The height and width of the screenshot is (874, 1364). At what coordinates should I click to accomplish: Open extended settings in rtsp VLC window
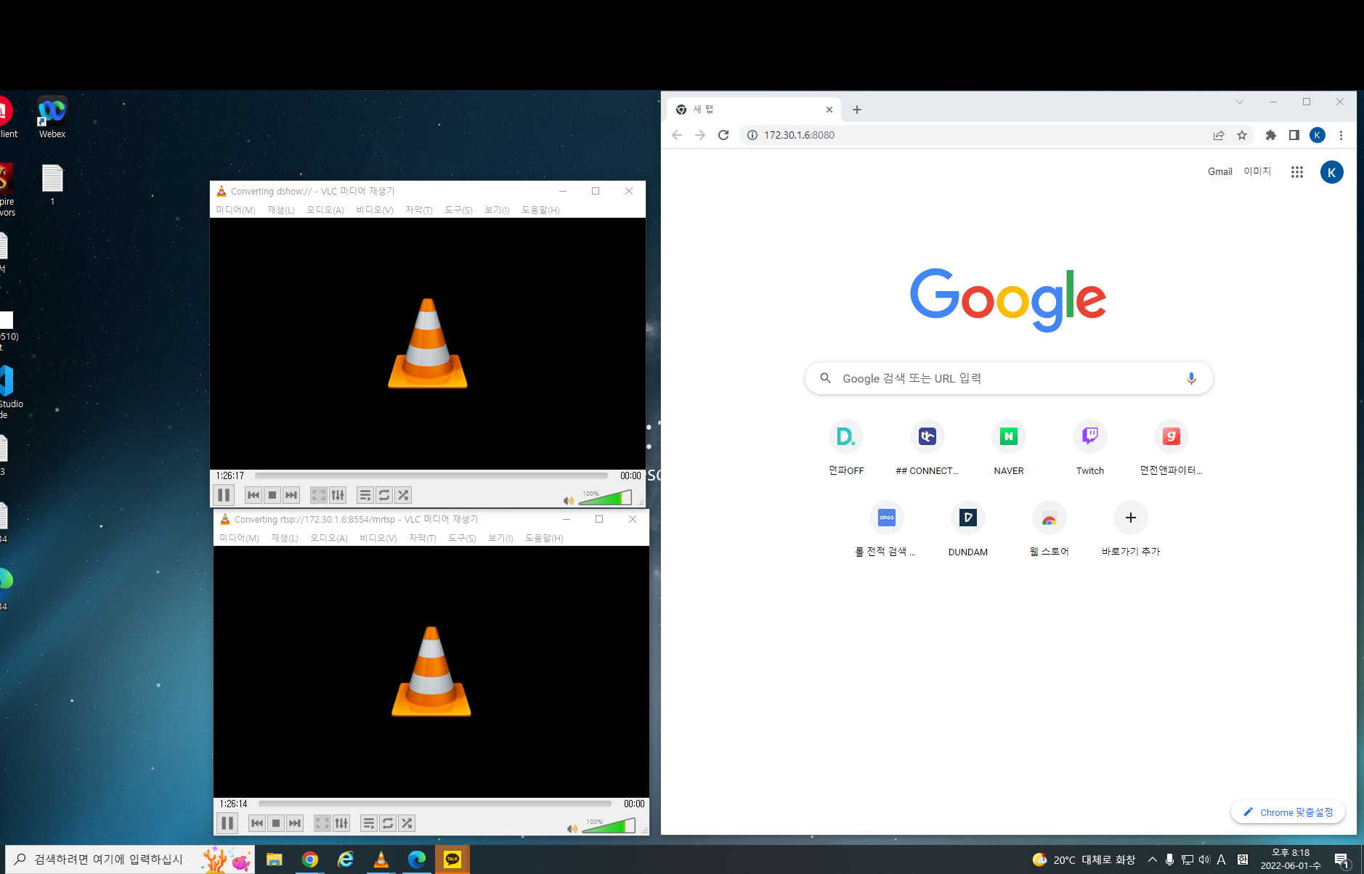pos(341,823)
